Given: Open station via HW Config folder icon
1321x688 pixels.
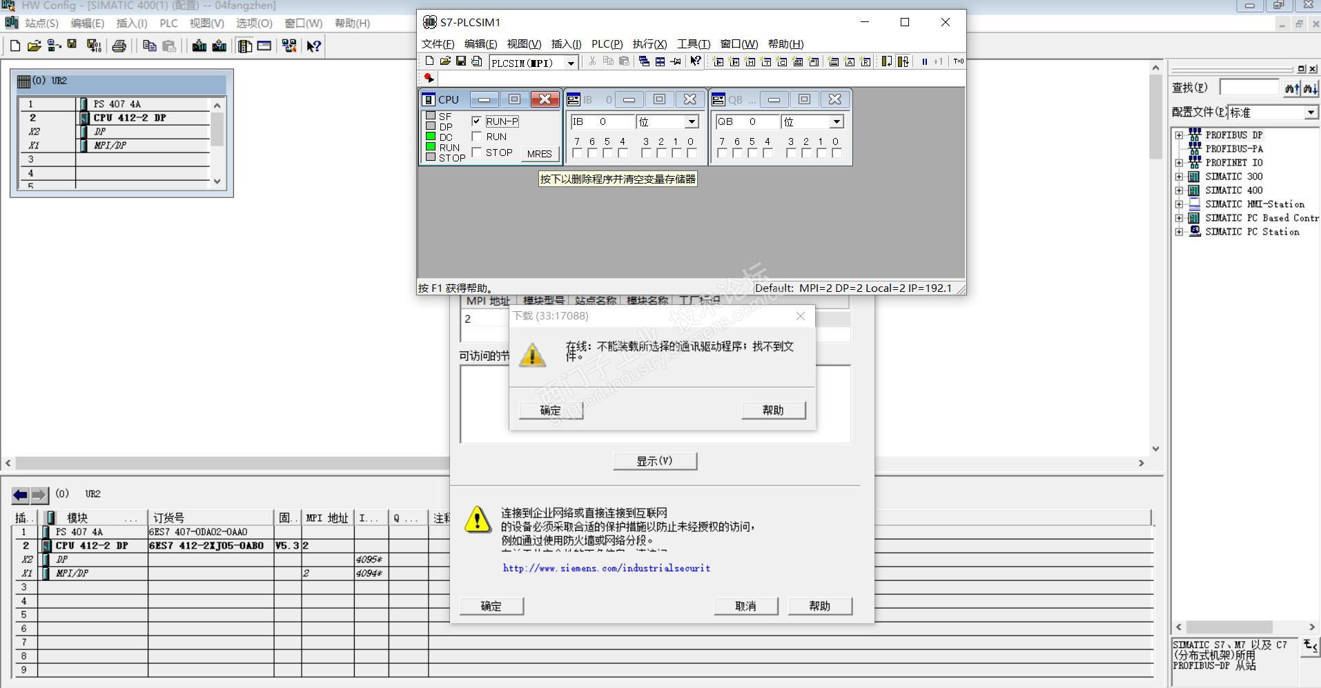Looking at the screenshot, I should (34, 46).
